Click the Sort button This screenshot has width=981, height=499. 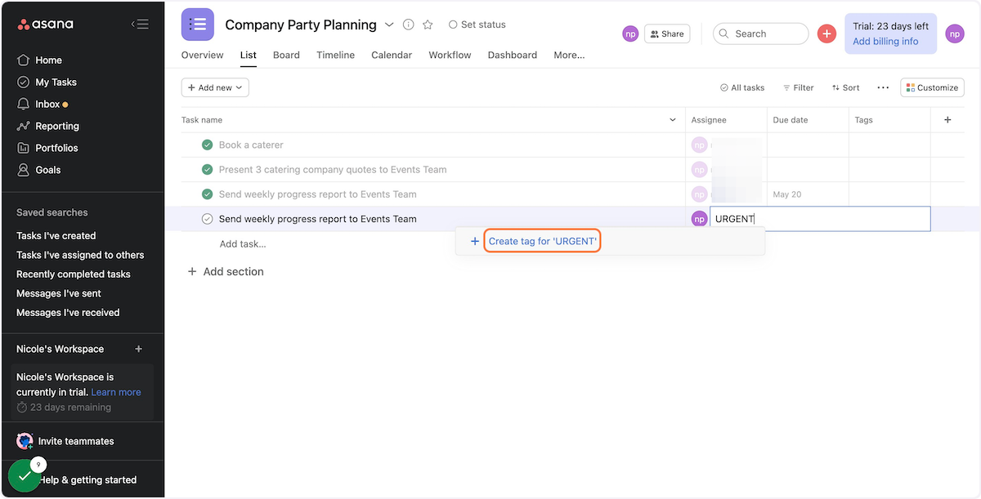point(846,87)
